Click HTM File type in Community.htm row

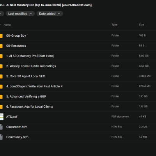[117, 137]
